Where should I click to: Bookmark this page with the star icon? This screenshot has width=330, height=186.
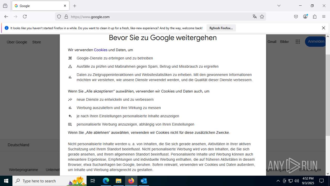[x=262, y=17]
